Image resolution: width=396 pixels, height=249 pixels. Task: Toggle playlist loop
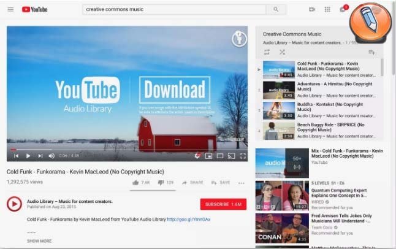[267, 52]
